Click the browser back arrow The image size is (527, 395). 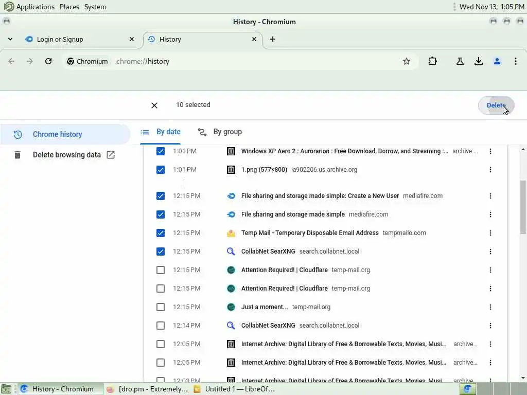(11, 61)
